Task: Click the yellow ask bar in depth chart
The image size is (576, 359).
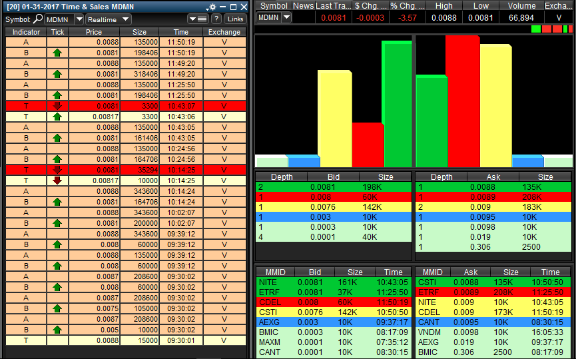Action: [495, 106]
